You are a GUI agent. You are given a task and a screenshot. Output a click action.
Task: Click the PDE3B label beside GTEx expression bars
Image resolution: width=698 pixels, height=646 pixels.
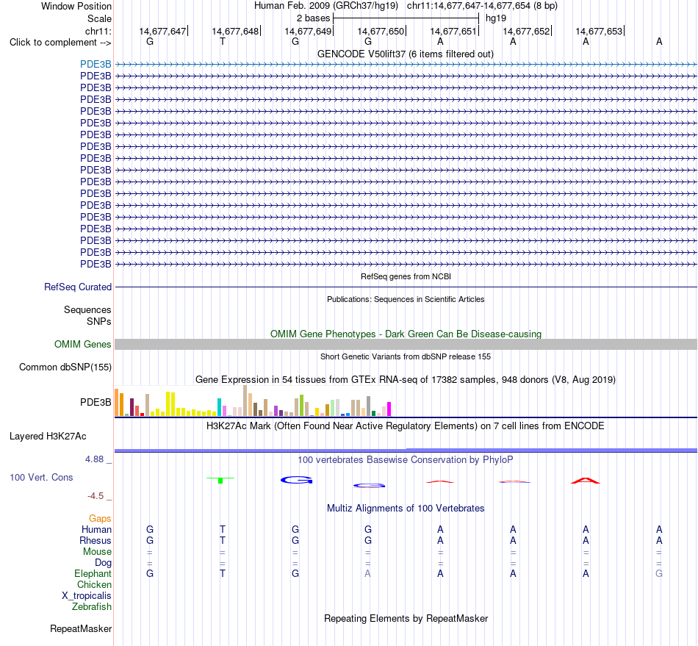pyautogui.click(x=96, y=402)
